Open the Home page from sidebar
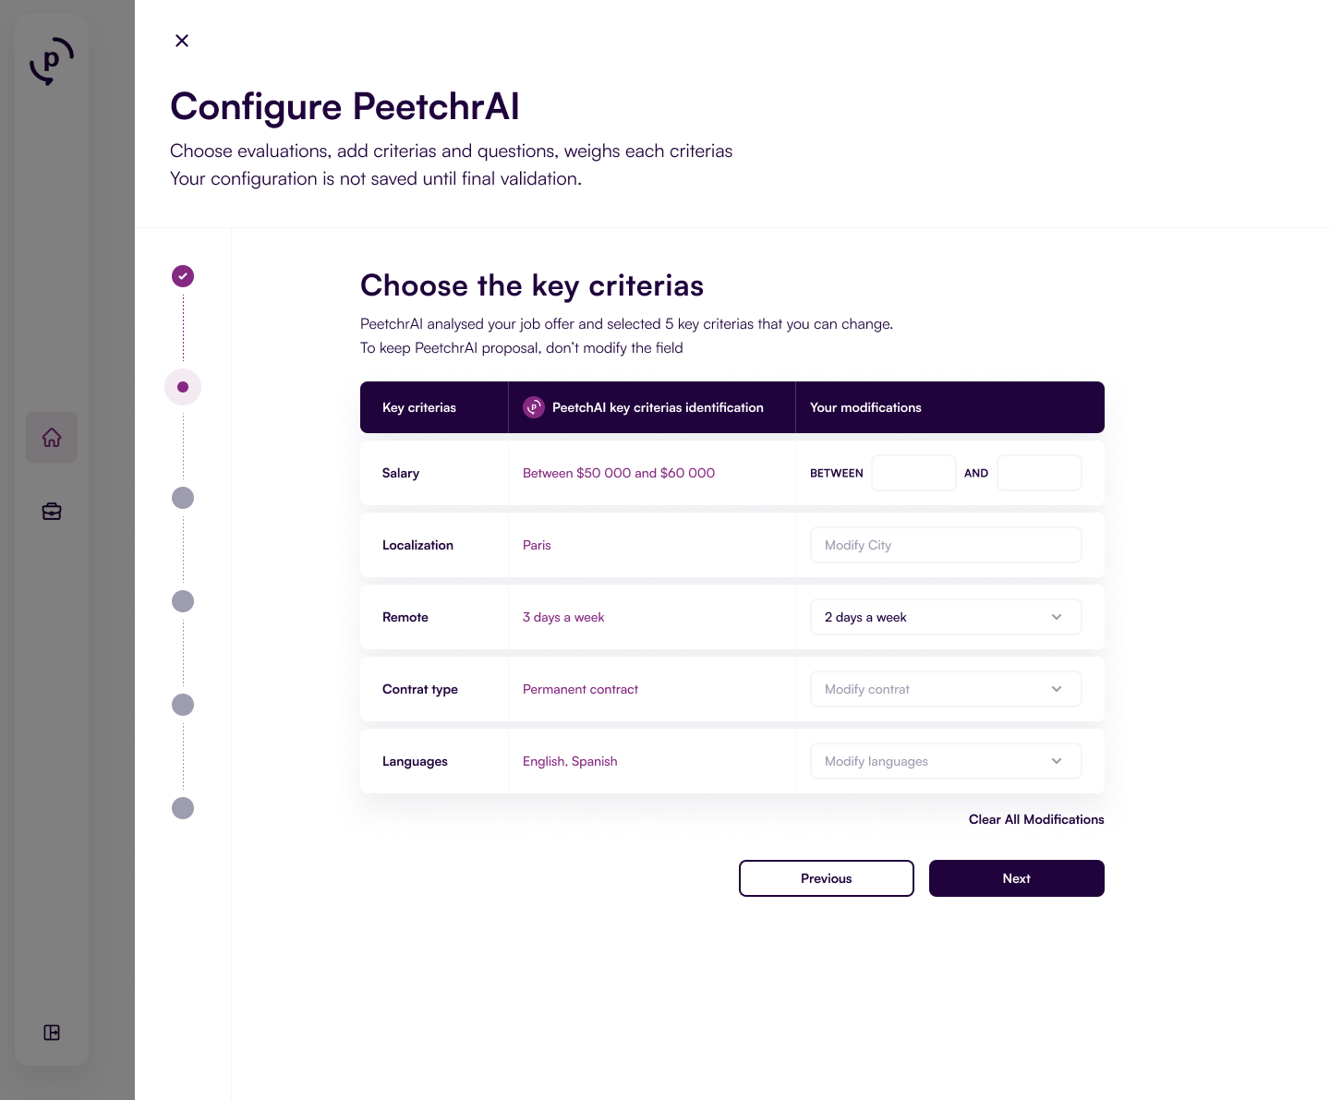 pyautogui.click(x=52, y=438)
